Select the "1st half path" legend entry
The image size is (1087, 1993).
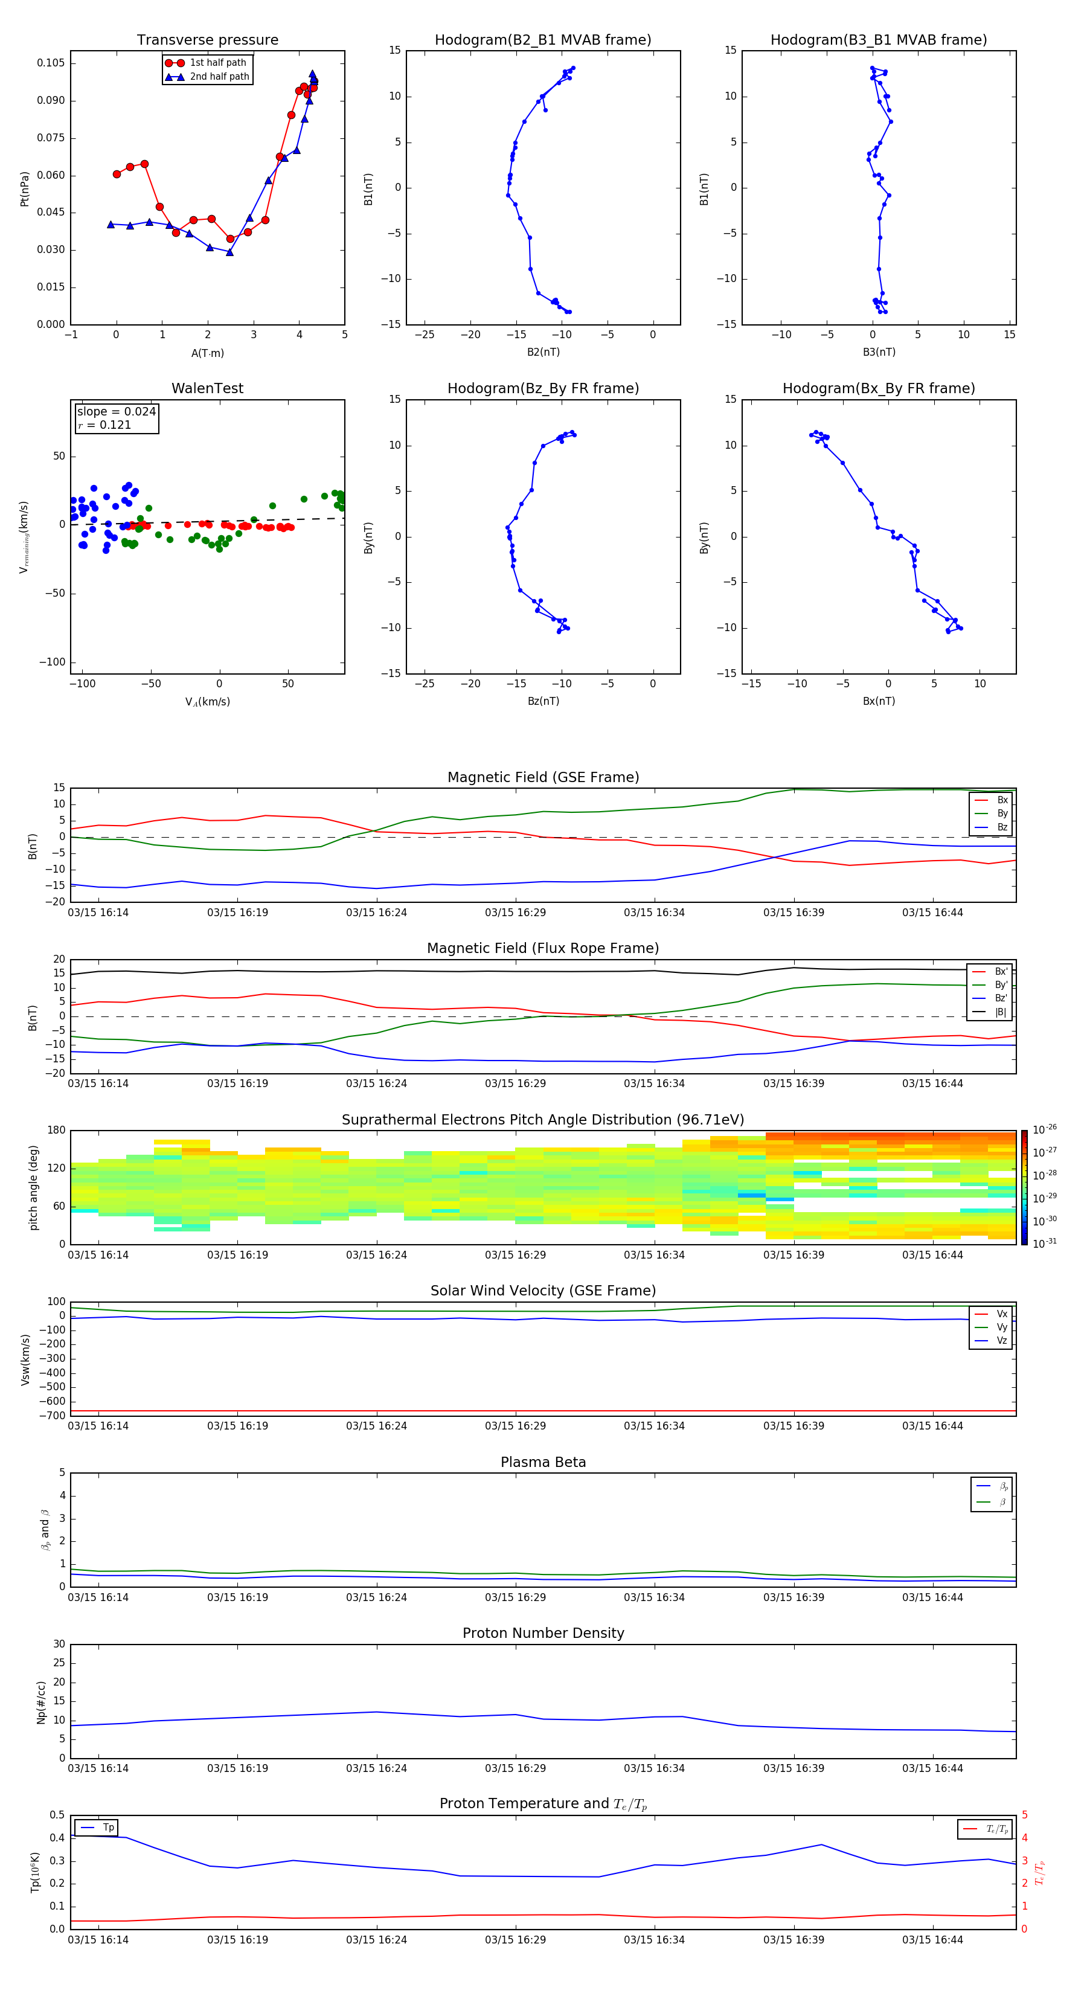[207, 63]
